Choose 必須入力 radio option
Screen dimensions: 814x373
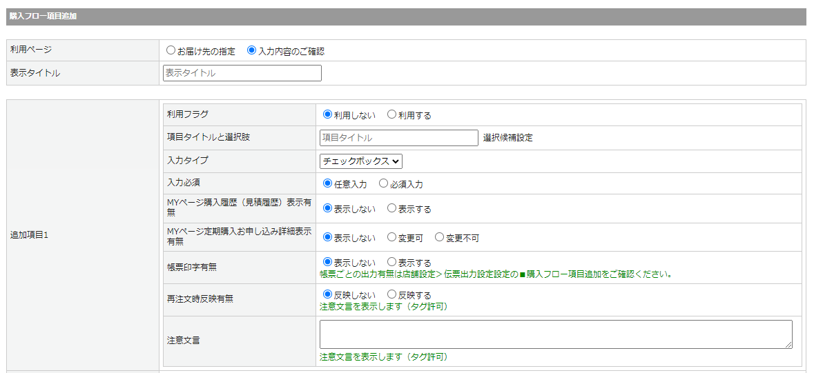tap(383, 184)
